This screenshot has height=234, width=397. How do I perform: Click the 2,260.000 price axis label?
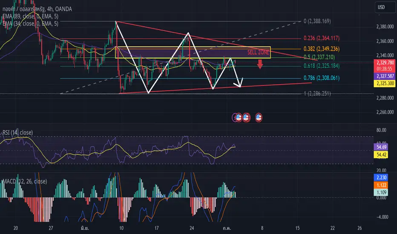coord(385,112)
